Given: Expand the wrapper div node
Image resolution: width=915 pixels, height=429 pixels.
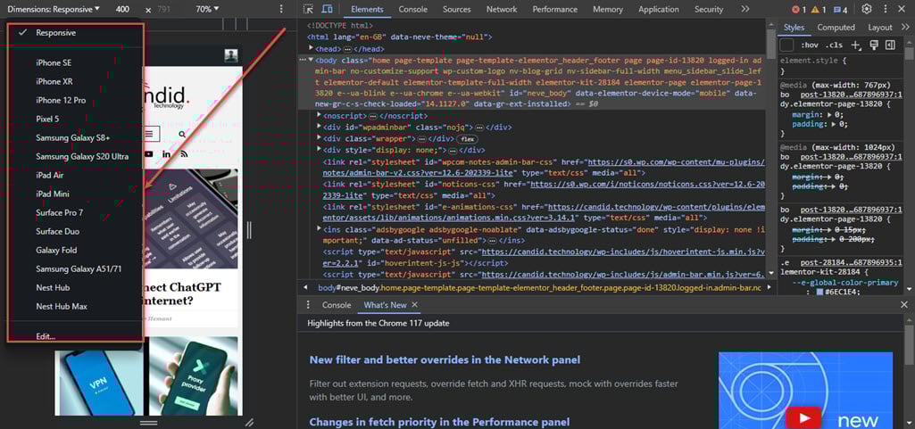Looking at the screenshot, I should pos(320,139).
